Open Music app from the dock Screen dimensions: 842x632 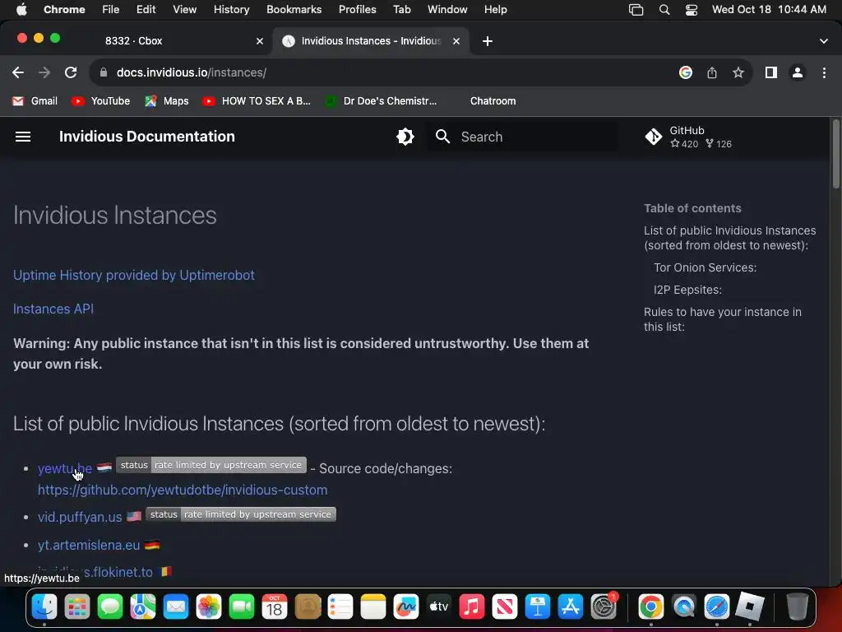tap(471, 607)
